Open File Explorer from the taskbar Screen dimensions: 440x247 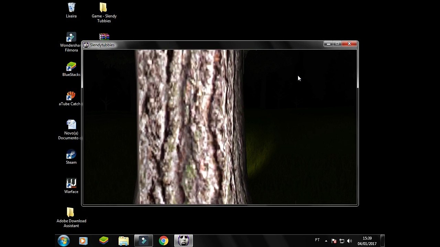tap(123, 241)
